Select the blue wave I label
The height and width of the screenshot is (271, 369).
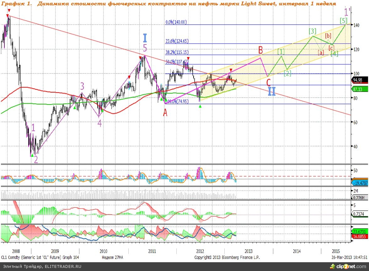145,38
